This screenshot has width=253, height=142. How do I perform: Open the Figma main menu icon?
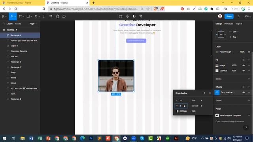click(3, 16)
